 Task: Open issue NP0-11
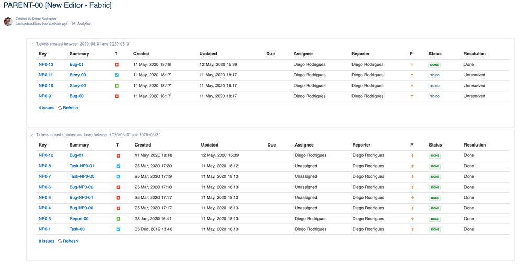pyautogui.click(x=46, y=75)
